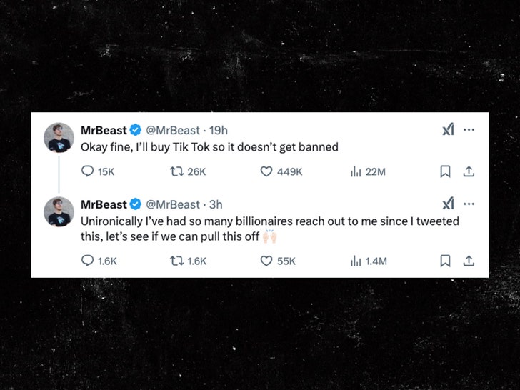View analytics of the 22M views tweet
The width and height of the screenshot is (520, 390).
[x=356, y=171]
